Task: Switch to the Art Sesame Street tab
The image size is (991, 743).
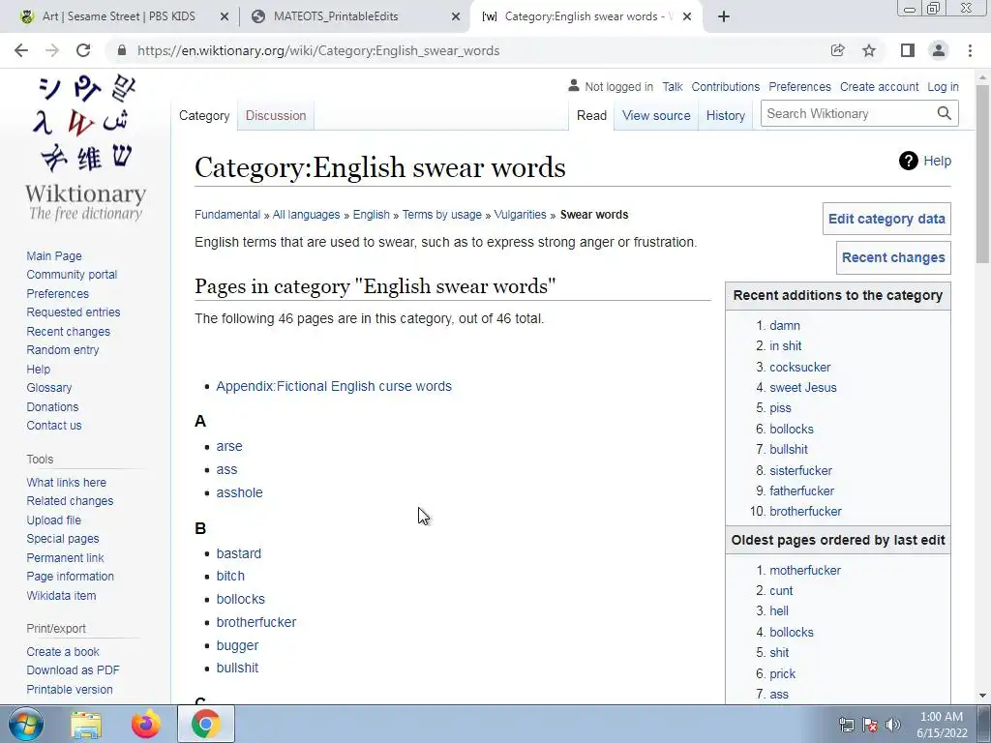Action: pyautogui.click(x=119, y=17)
